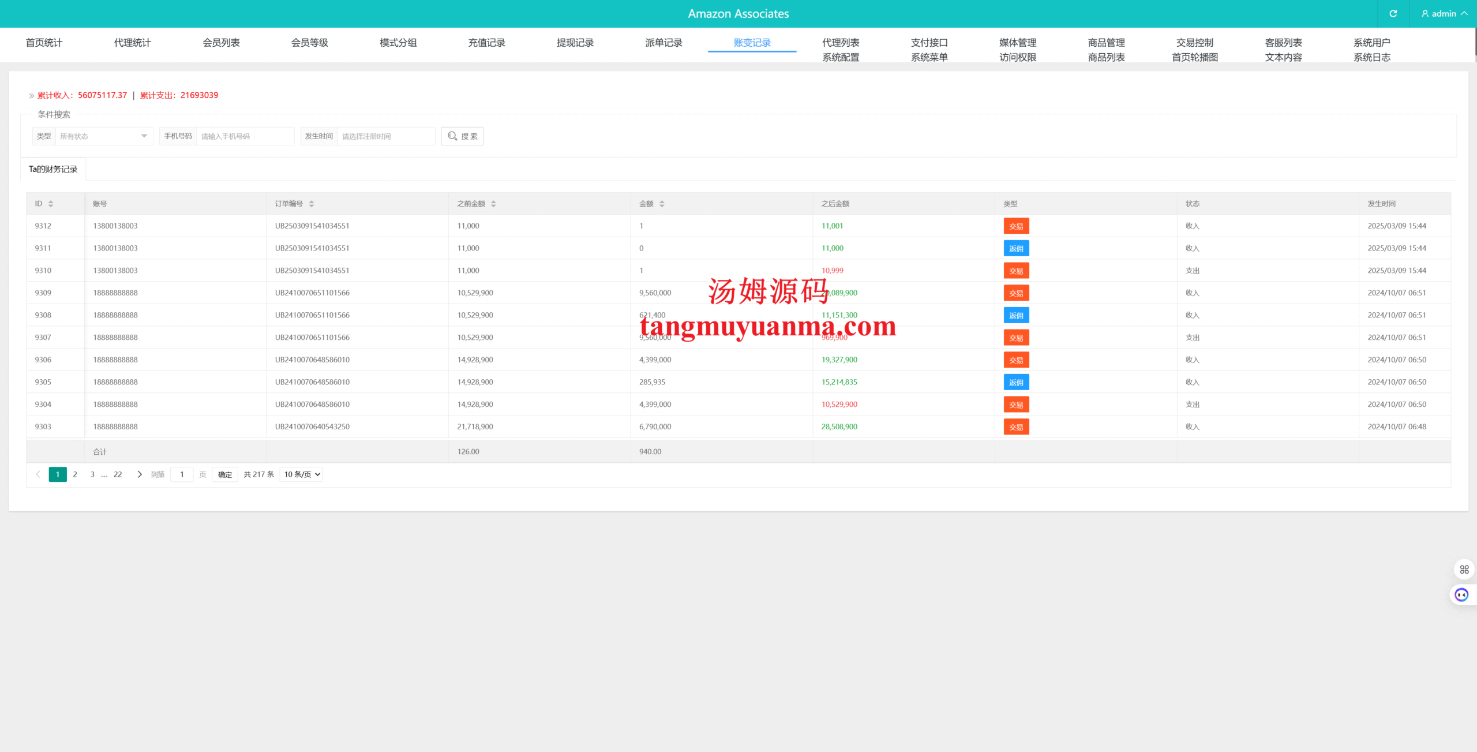The height and width of the screenshot is (752, 1477).
Task: Sort by 订单编号 column arrows
Action: (x=312, y=204)
